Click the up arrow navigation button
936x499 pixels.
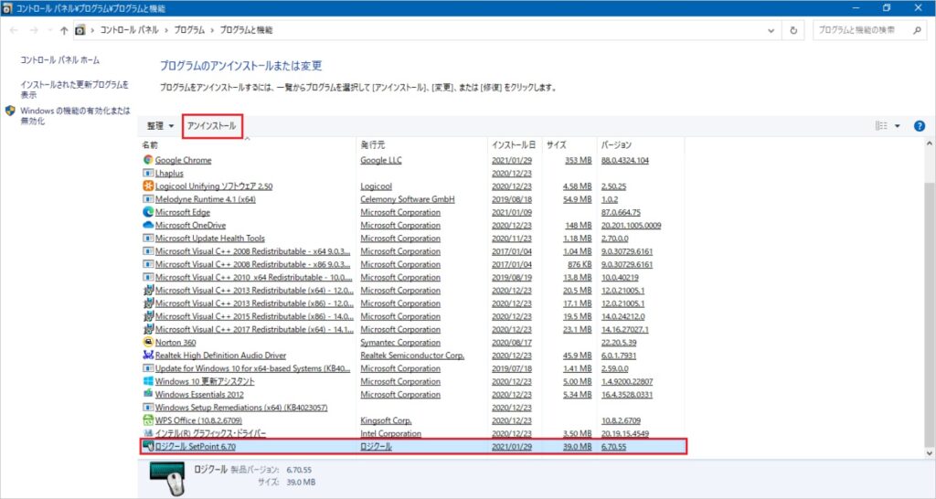pyautogui.click(x=63, y=30)
